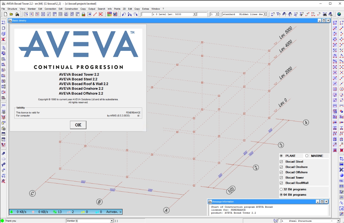Click the blue arrow export icon
Viewport: 344px width, 223px height.
[89, 14]
